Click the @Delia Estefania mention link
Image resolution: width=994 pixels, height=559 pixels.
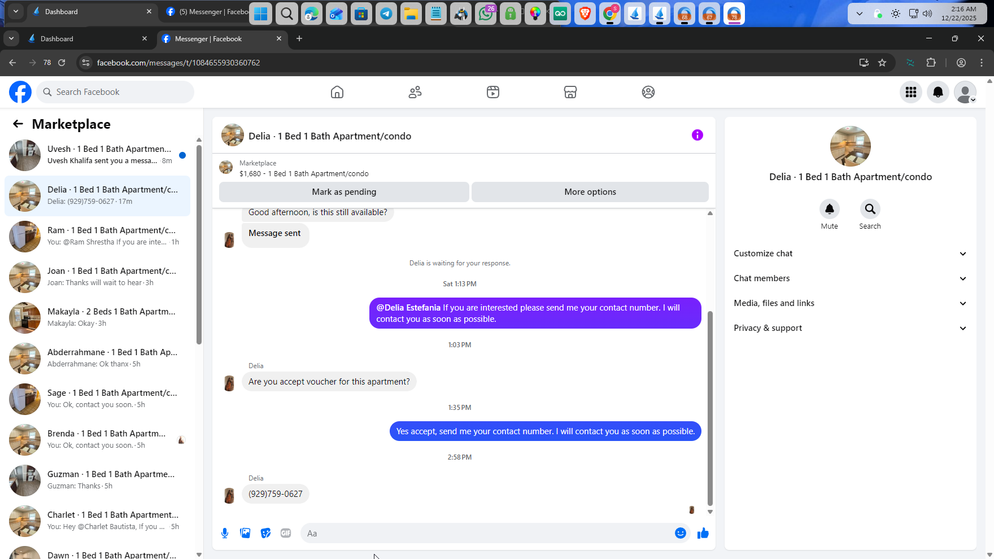coord(408,308)
